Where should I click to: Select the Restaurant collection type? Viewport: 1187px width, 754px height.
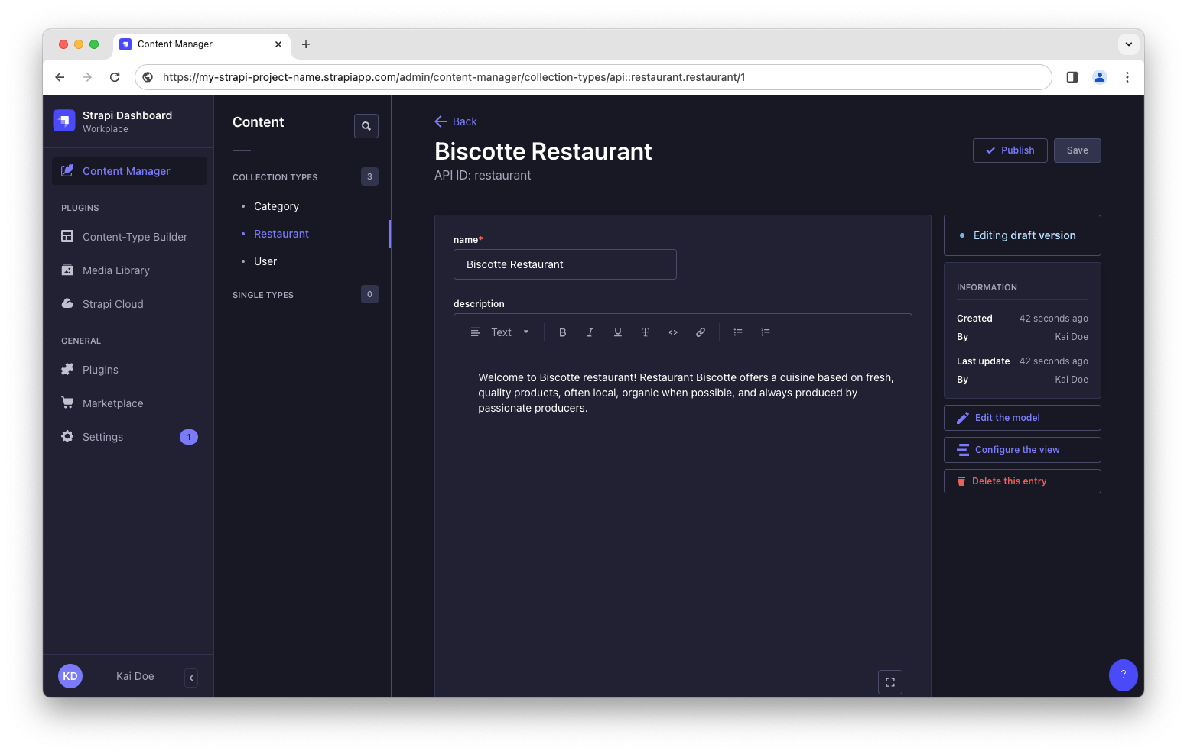[281, 233]
